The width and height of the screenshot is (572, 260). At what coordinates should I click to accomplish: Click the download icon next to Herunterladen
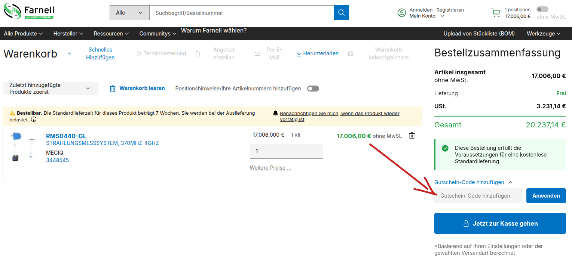299,54
